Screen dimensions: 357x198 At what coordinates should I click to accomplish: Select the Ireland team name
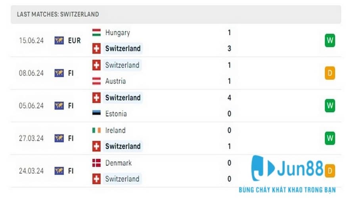tap(115, 130)
